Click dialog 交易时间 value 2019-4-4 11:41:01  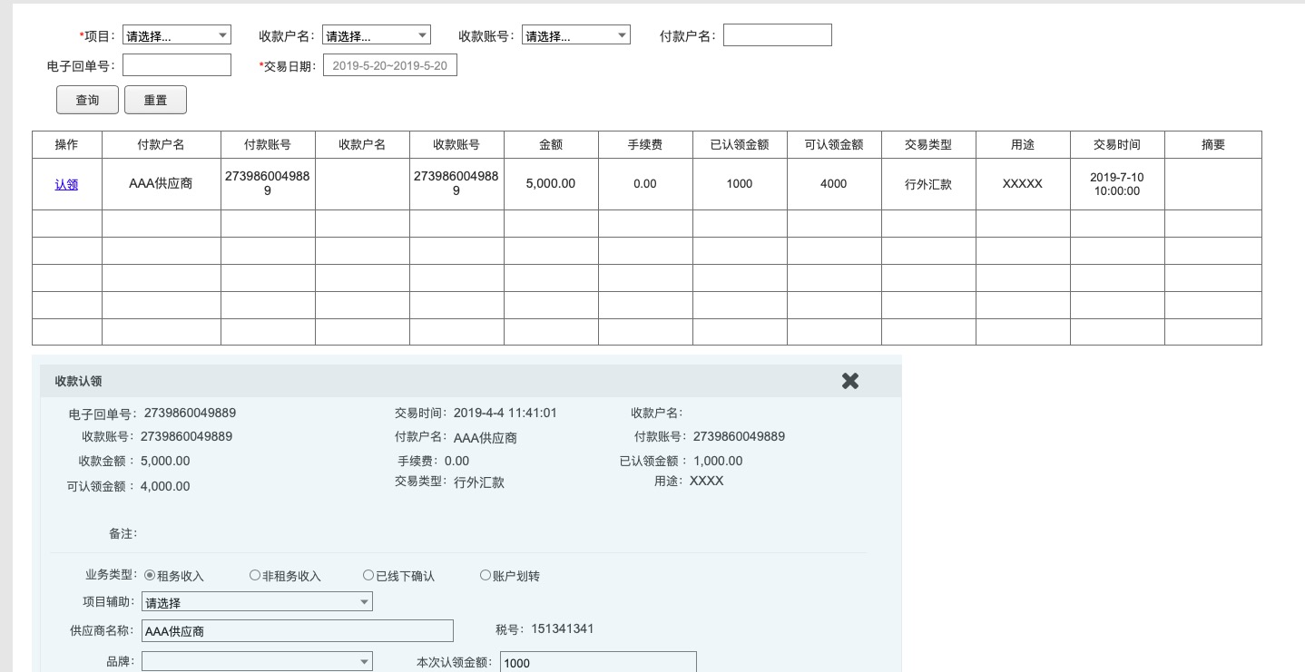point(505,413)
